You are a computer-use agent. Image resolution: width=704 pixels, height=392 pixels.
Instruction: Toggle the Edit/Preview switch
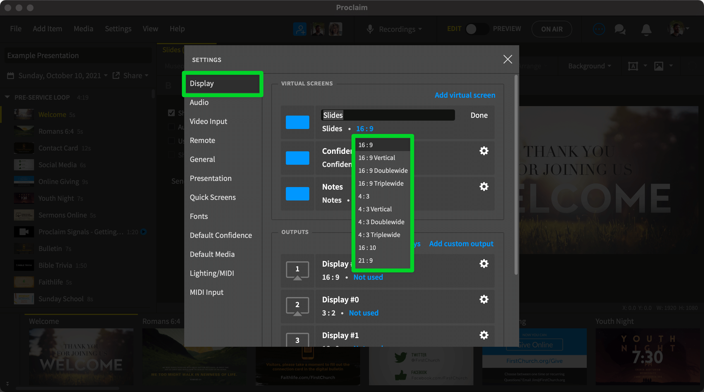477,29
